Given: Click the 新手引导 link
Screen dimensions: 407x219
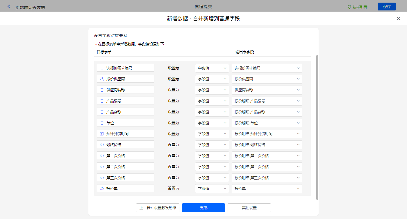Looking at the screenshot, I should [360, 7].
